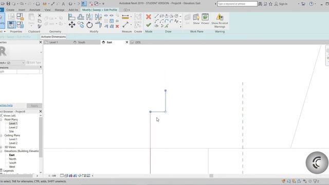Click the Help question mark icon

point(311,4)
